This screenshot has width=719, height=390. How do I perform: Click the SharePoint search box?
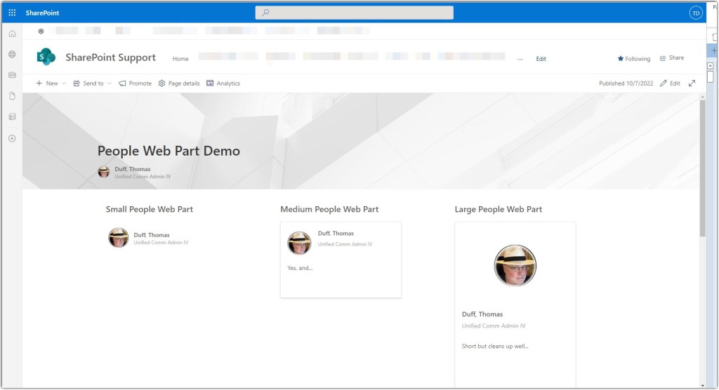pos(355,13)
